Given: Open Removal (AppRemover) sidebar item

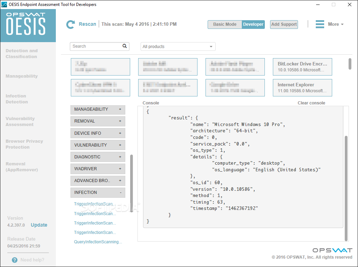Looking at the screenshot, I should click(22, 167).
